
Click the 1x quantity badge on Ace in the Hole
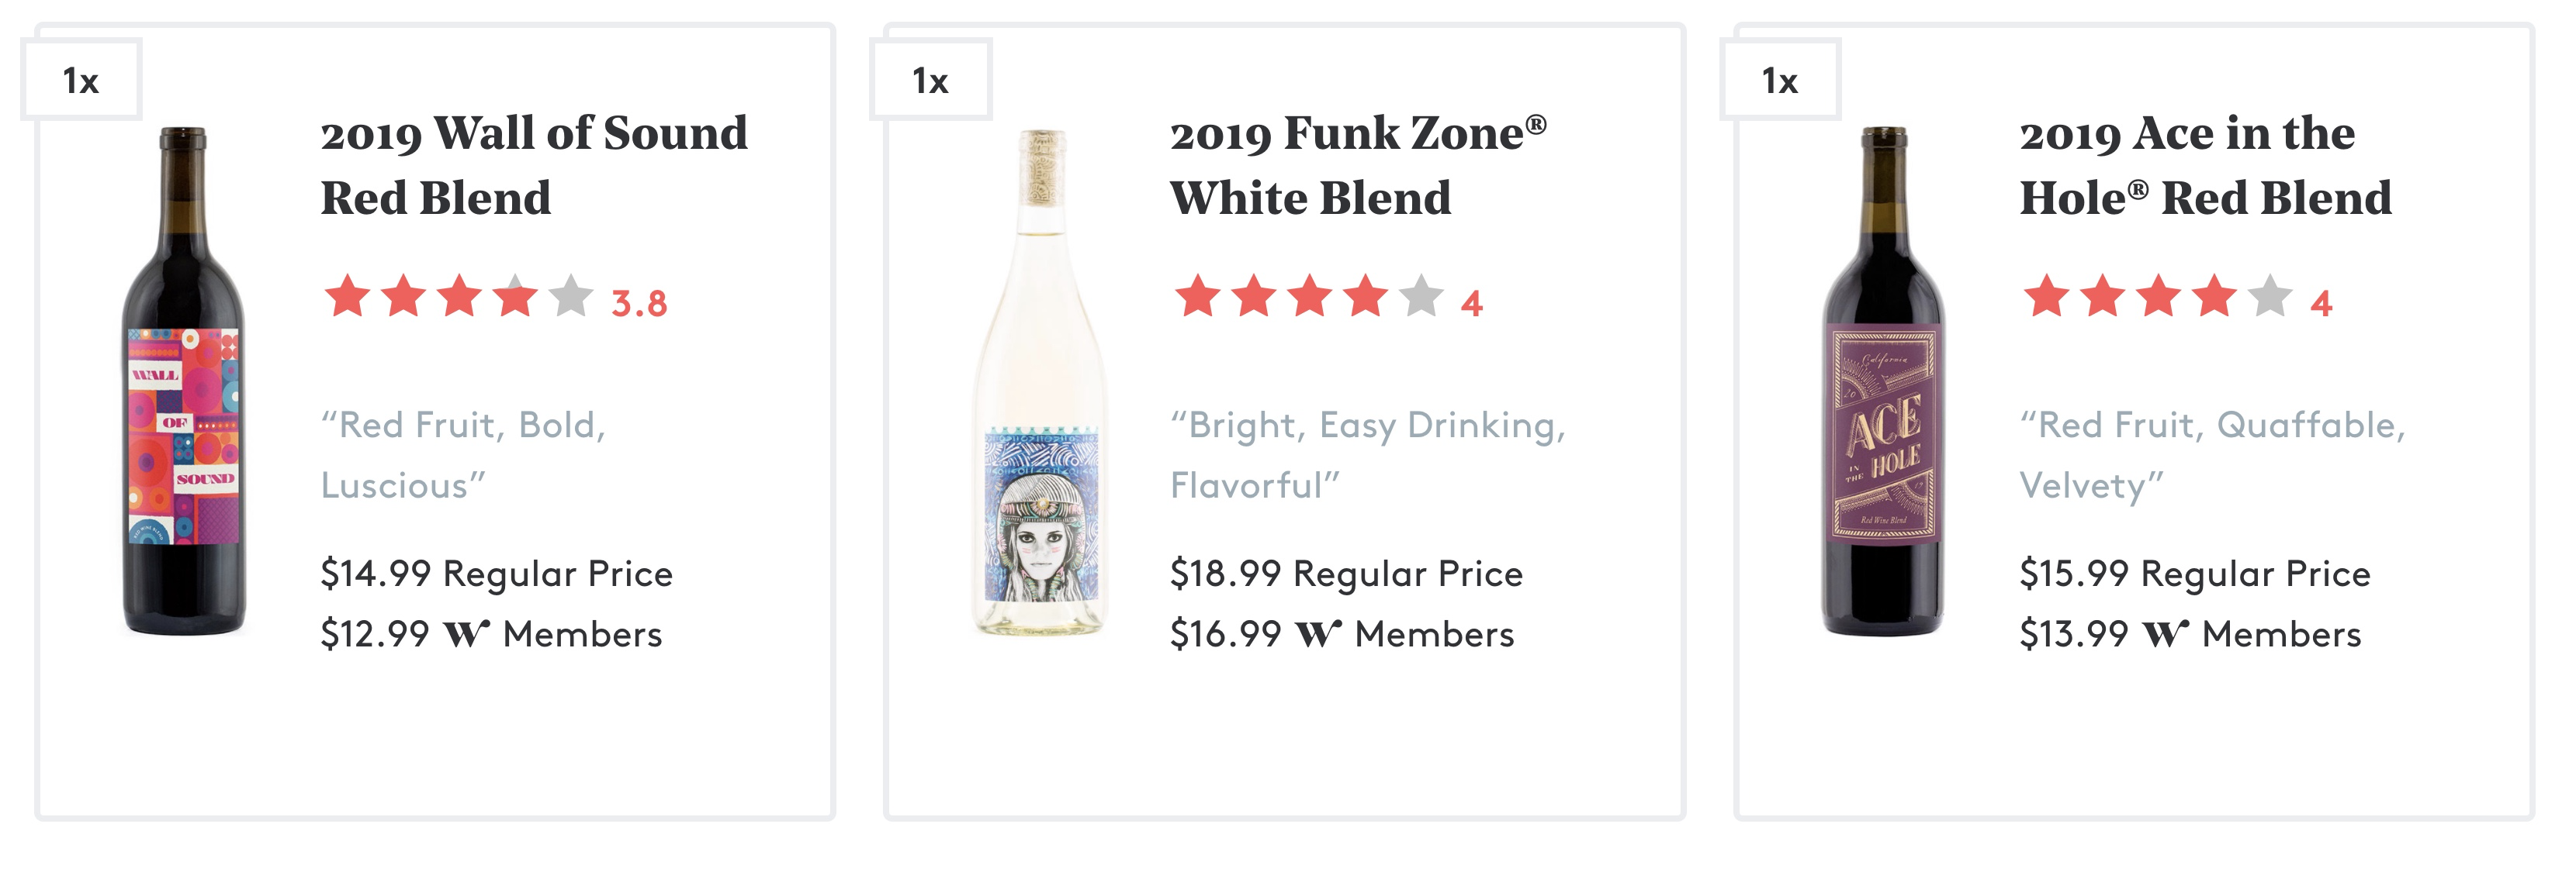click(1780, 80)
